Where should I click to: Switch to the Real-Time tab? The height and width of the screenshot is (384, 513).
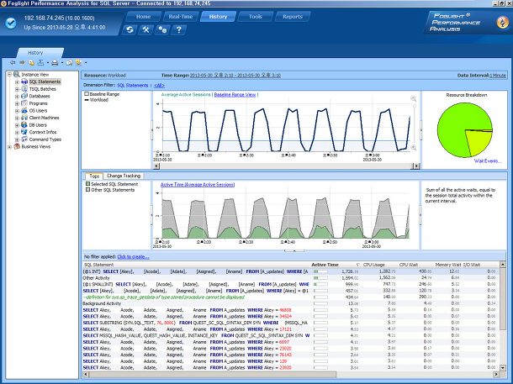[x=181, y=16]
